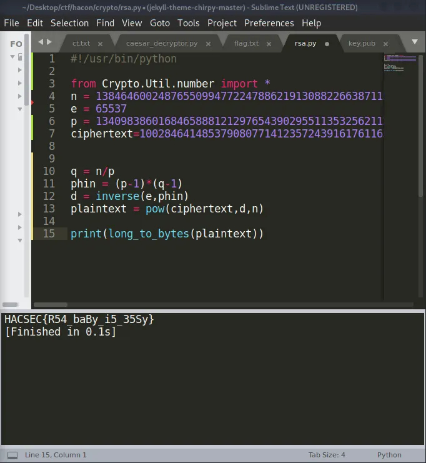Screen dimensions: 426x463
Task: Close the caesar_decryptor.py tab
Action: pos(208,44)
